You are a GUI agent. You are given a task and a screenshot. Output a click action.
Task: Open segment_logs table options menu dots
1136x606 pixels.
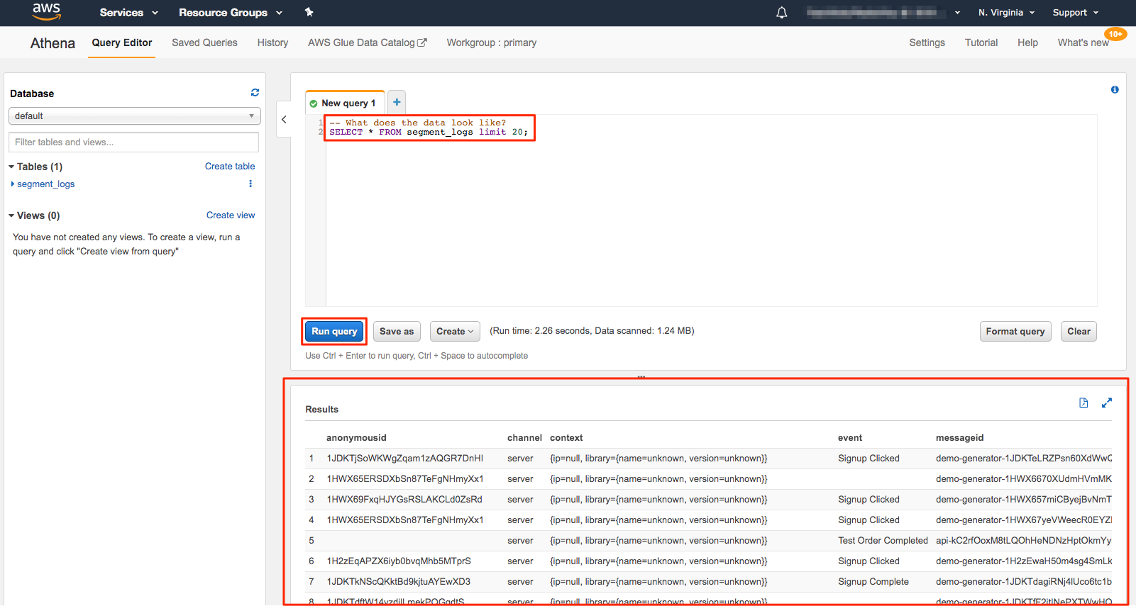pos(250,184)
